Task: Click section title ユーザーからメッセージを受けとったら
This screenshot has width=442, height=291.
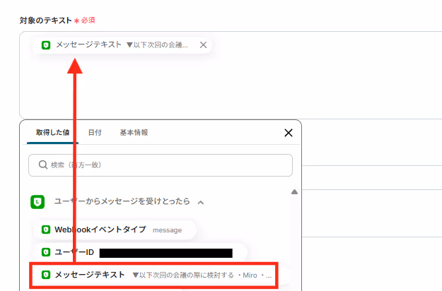Action: click(122, 201)
